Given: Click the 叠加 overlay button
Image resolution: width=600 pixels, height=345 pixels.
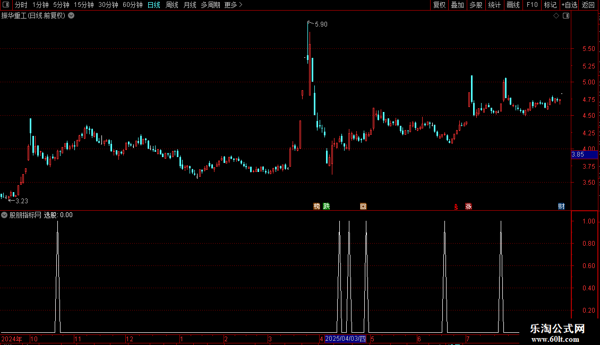Looking at the screenshot, I should (x=457, y=5).
